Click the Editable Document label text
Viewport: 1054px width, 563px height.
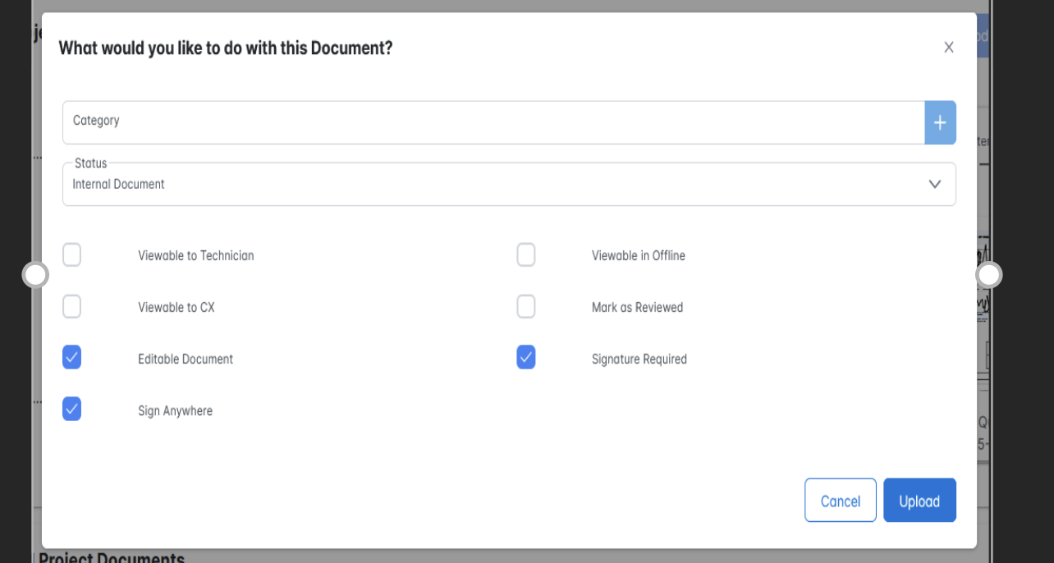pyautogui.click(x=186, y=359)
